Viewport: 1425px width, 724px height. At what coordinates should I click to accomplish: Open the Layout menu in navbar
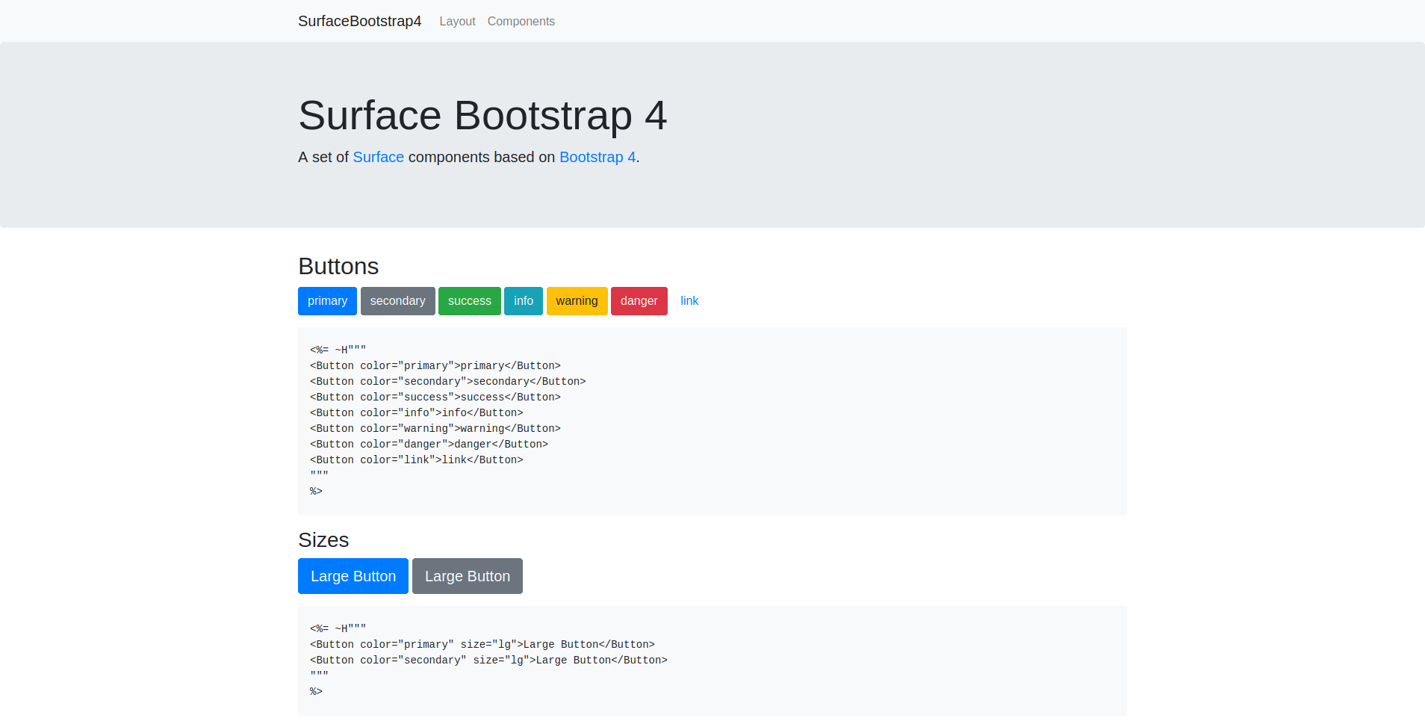coord(457,21)
